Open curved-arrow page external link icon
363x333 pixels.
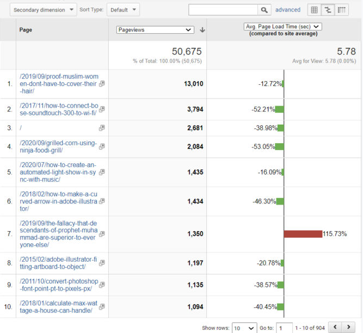coord(102,201)
